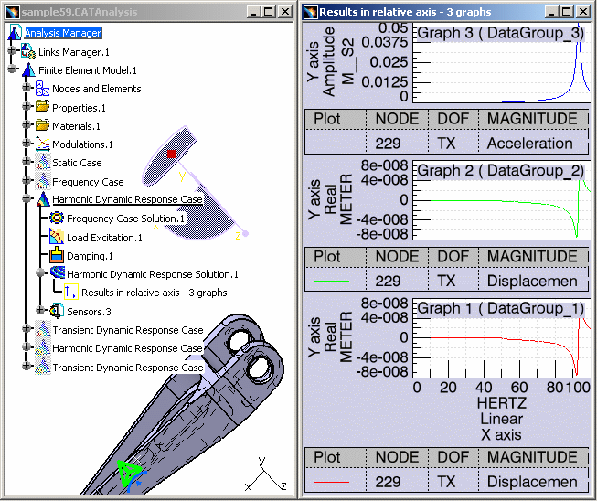597x501 pixels.
Task: Expand the Links Manager.1 node
Action: (12, 50)
